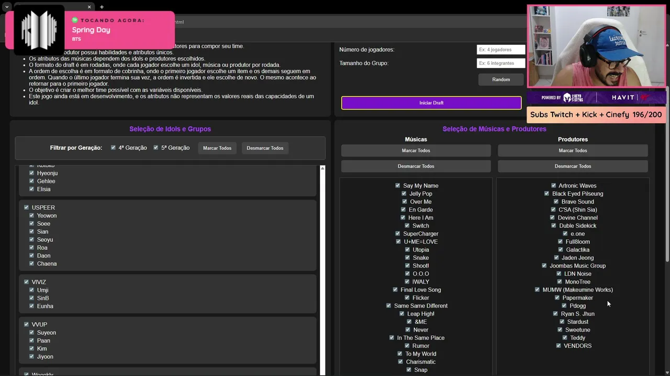Uncheck idol Seoyu

click(31, 239)
